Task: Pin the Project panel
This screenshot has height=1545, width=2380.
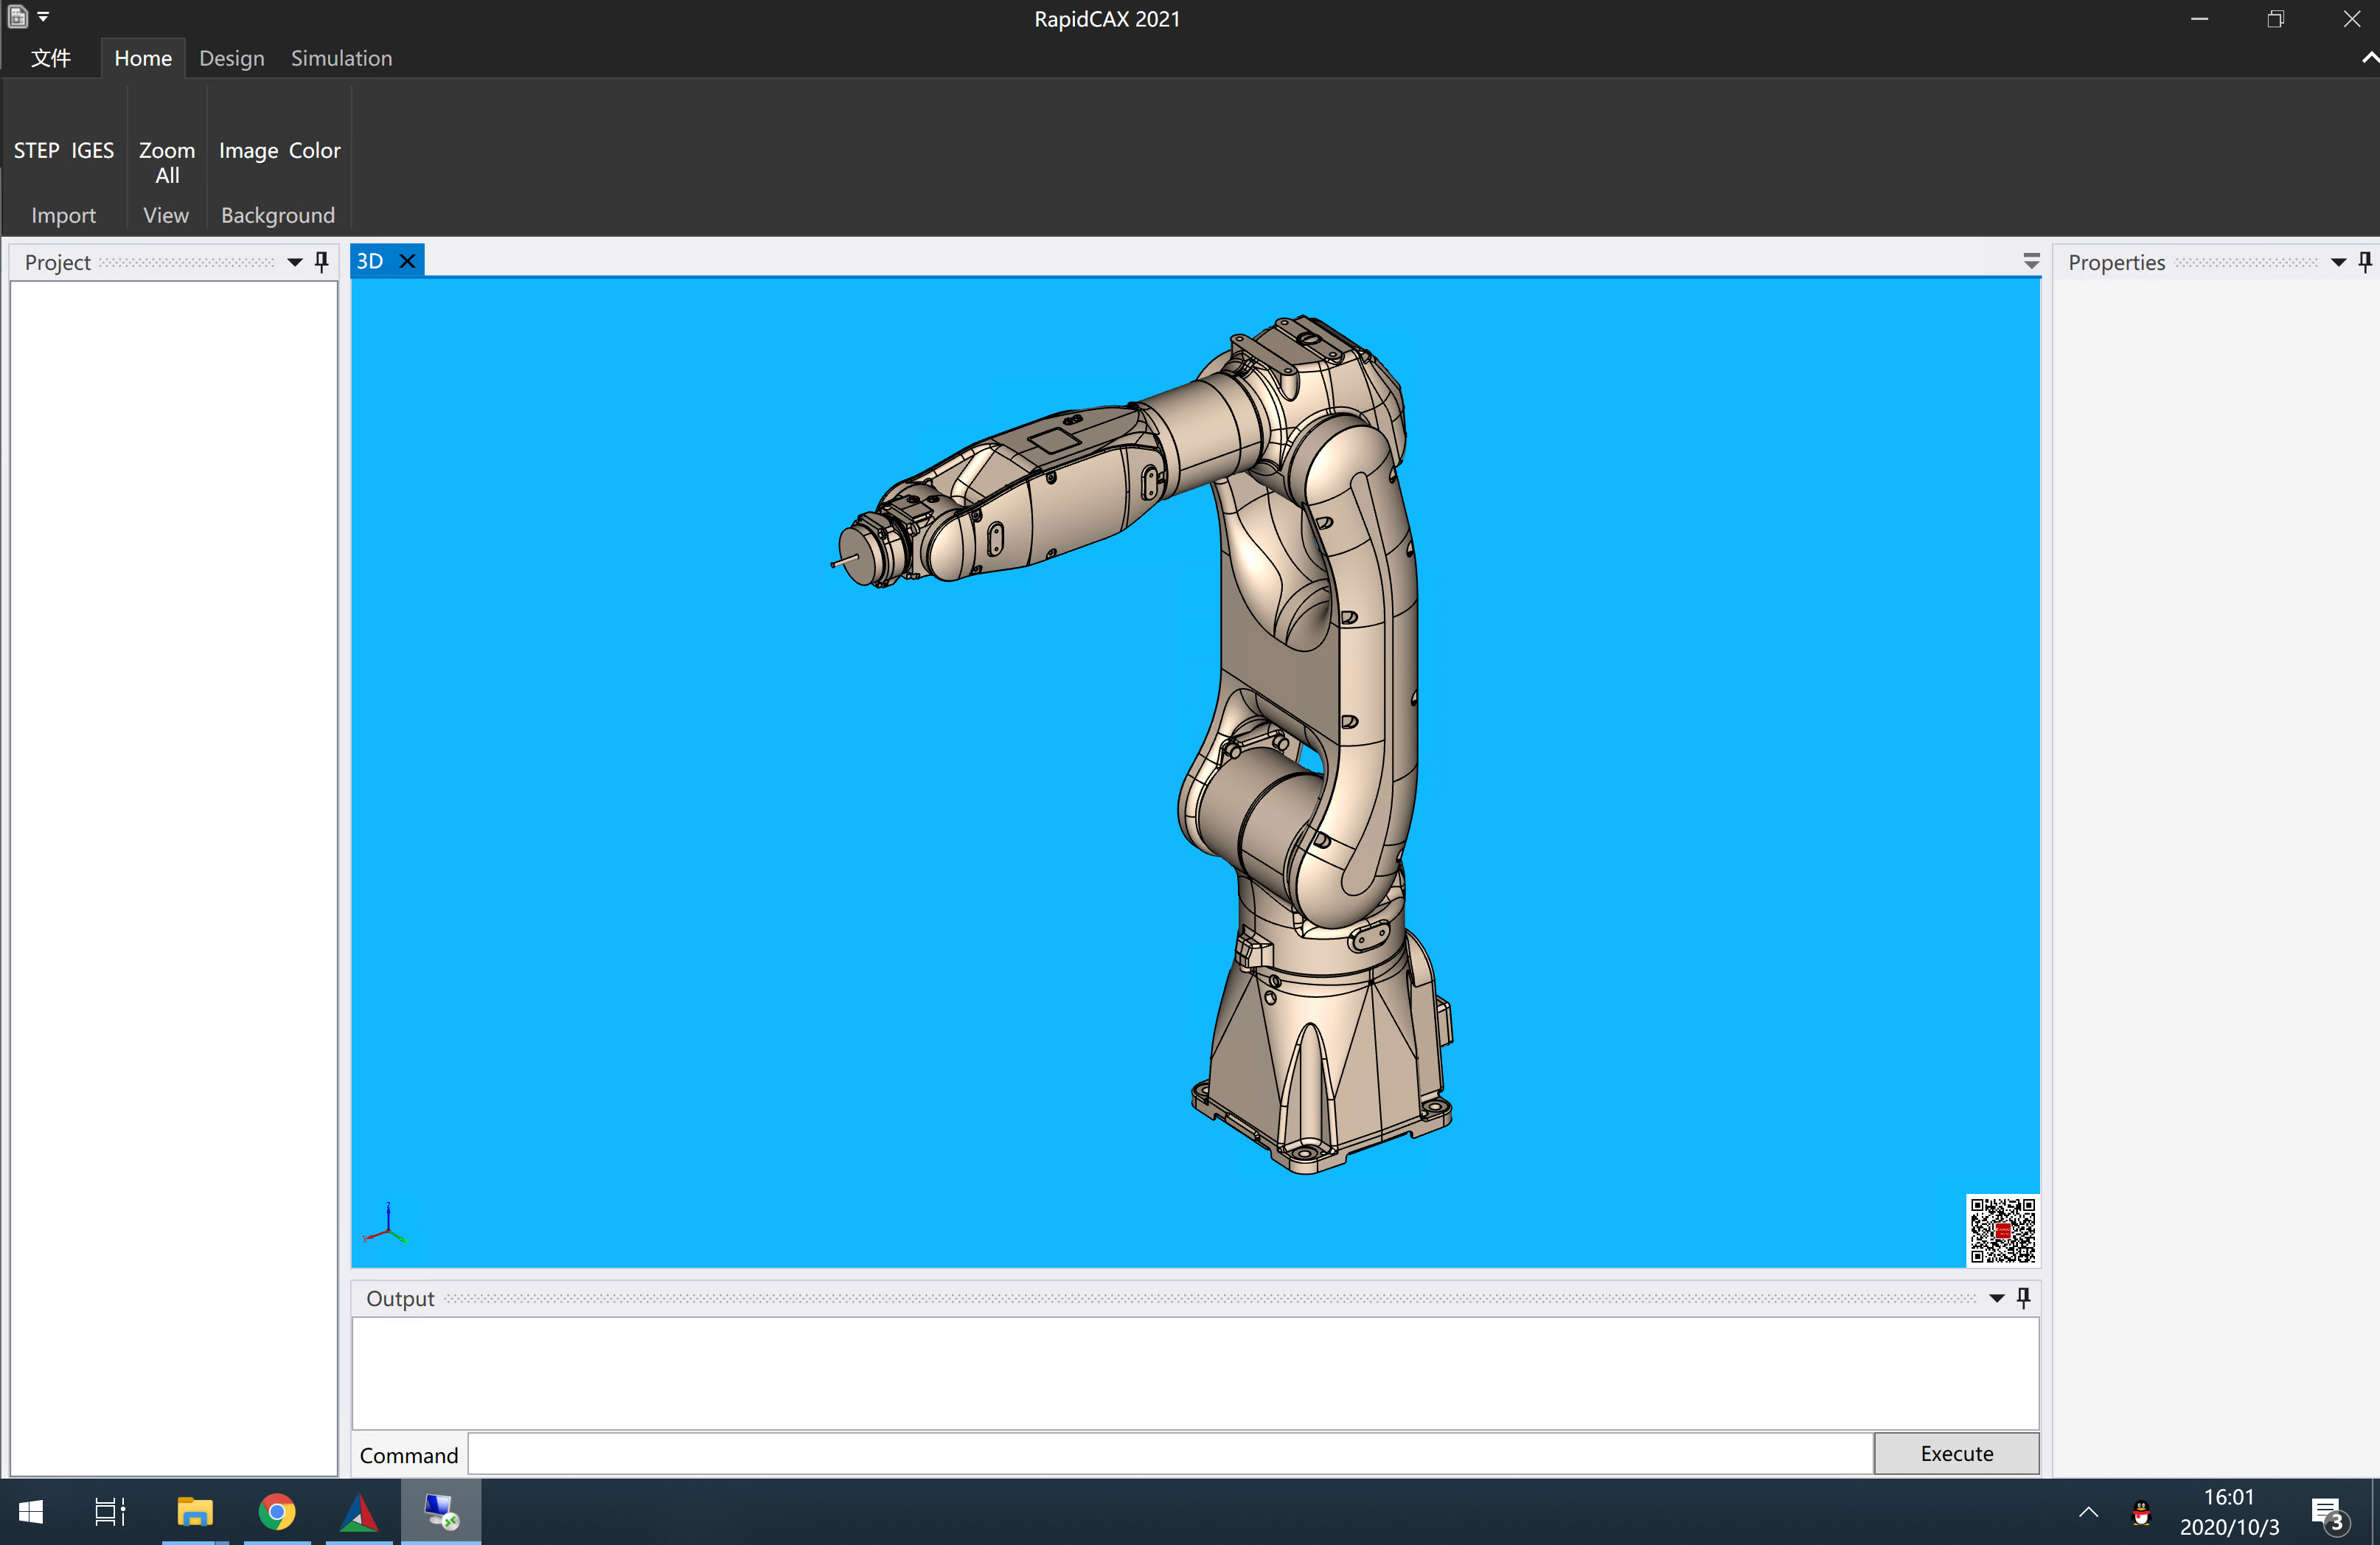Action: 321,261
